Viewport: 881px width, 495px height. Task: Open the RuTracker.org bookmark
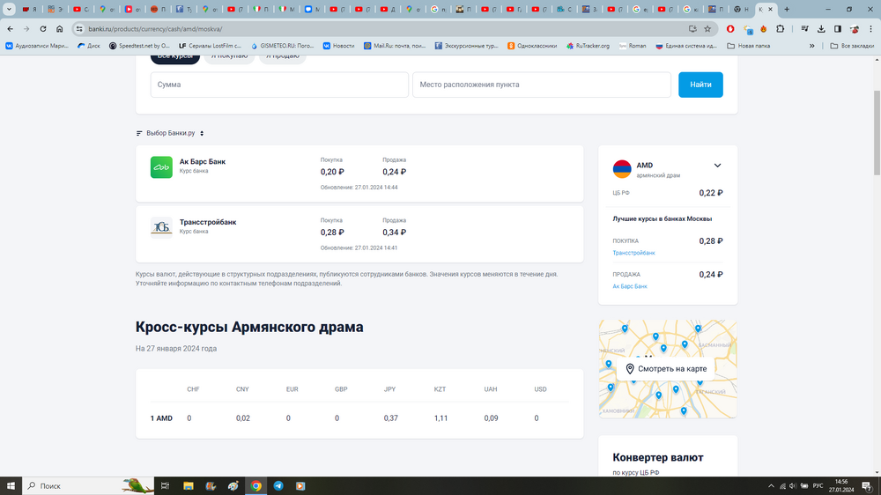click(x=588, y=46)
